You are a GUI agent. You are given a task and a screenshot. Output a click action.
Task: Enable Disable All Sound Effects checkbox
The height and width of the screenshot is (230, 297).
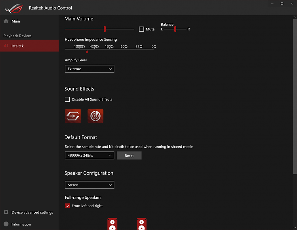(67, 99)
